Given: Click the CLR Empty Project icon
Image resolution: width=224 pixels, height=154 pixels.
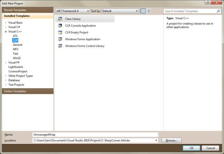Looking at the screenshot, I should click(x=60, y=33).
